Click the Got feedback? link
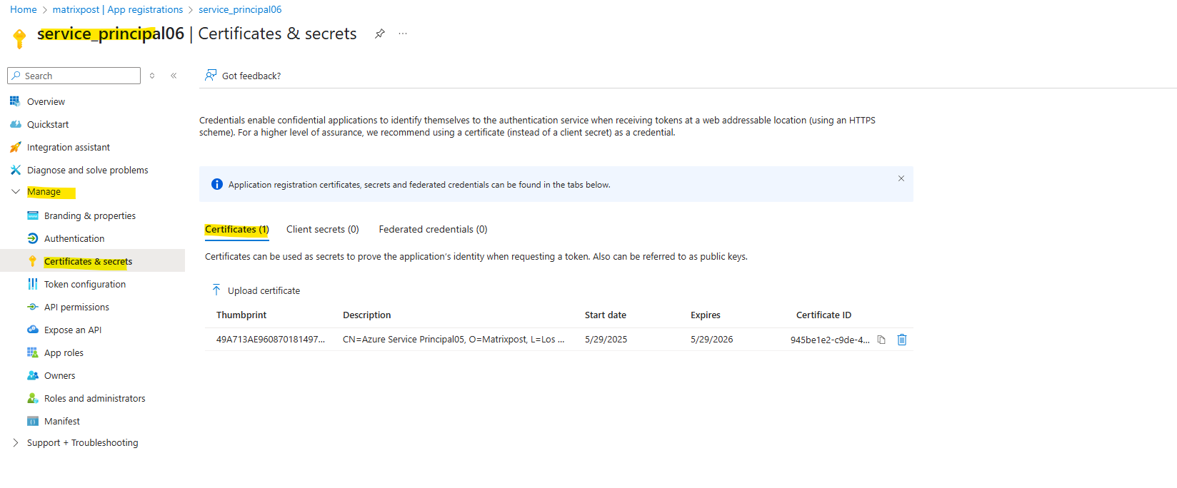 point(251,76)
